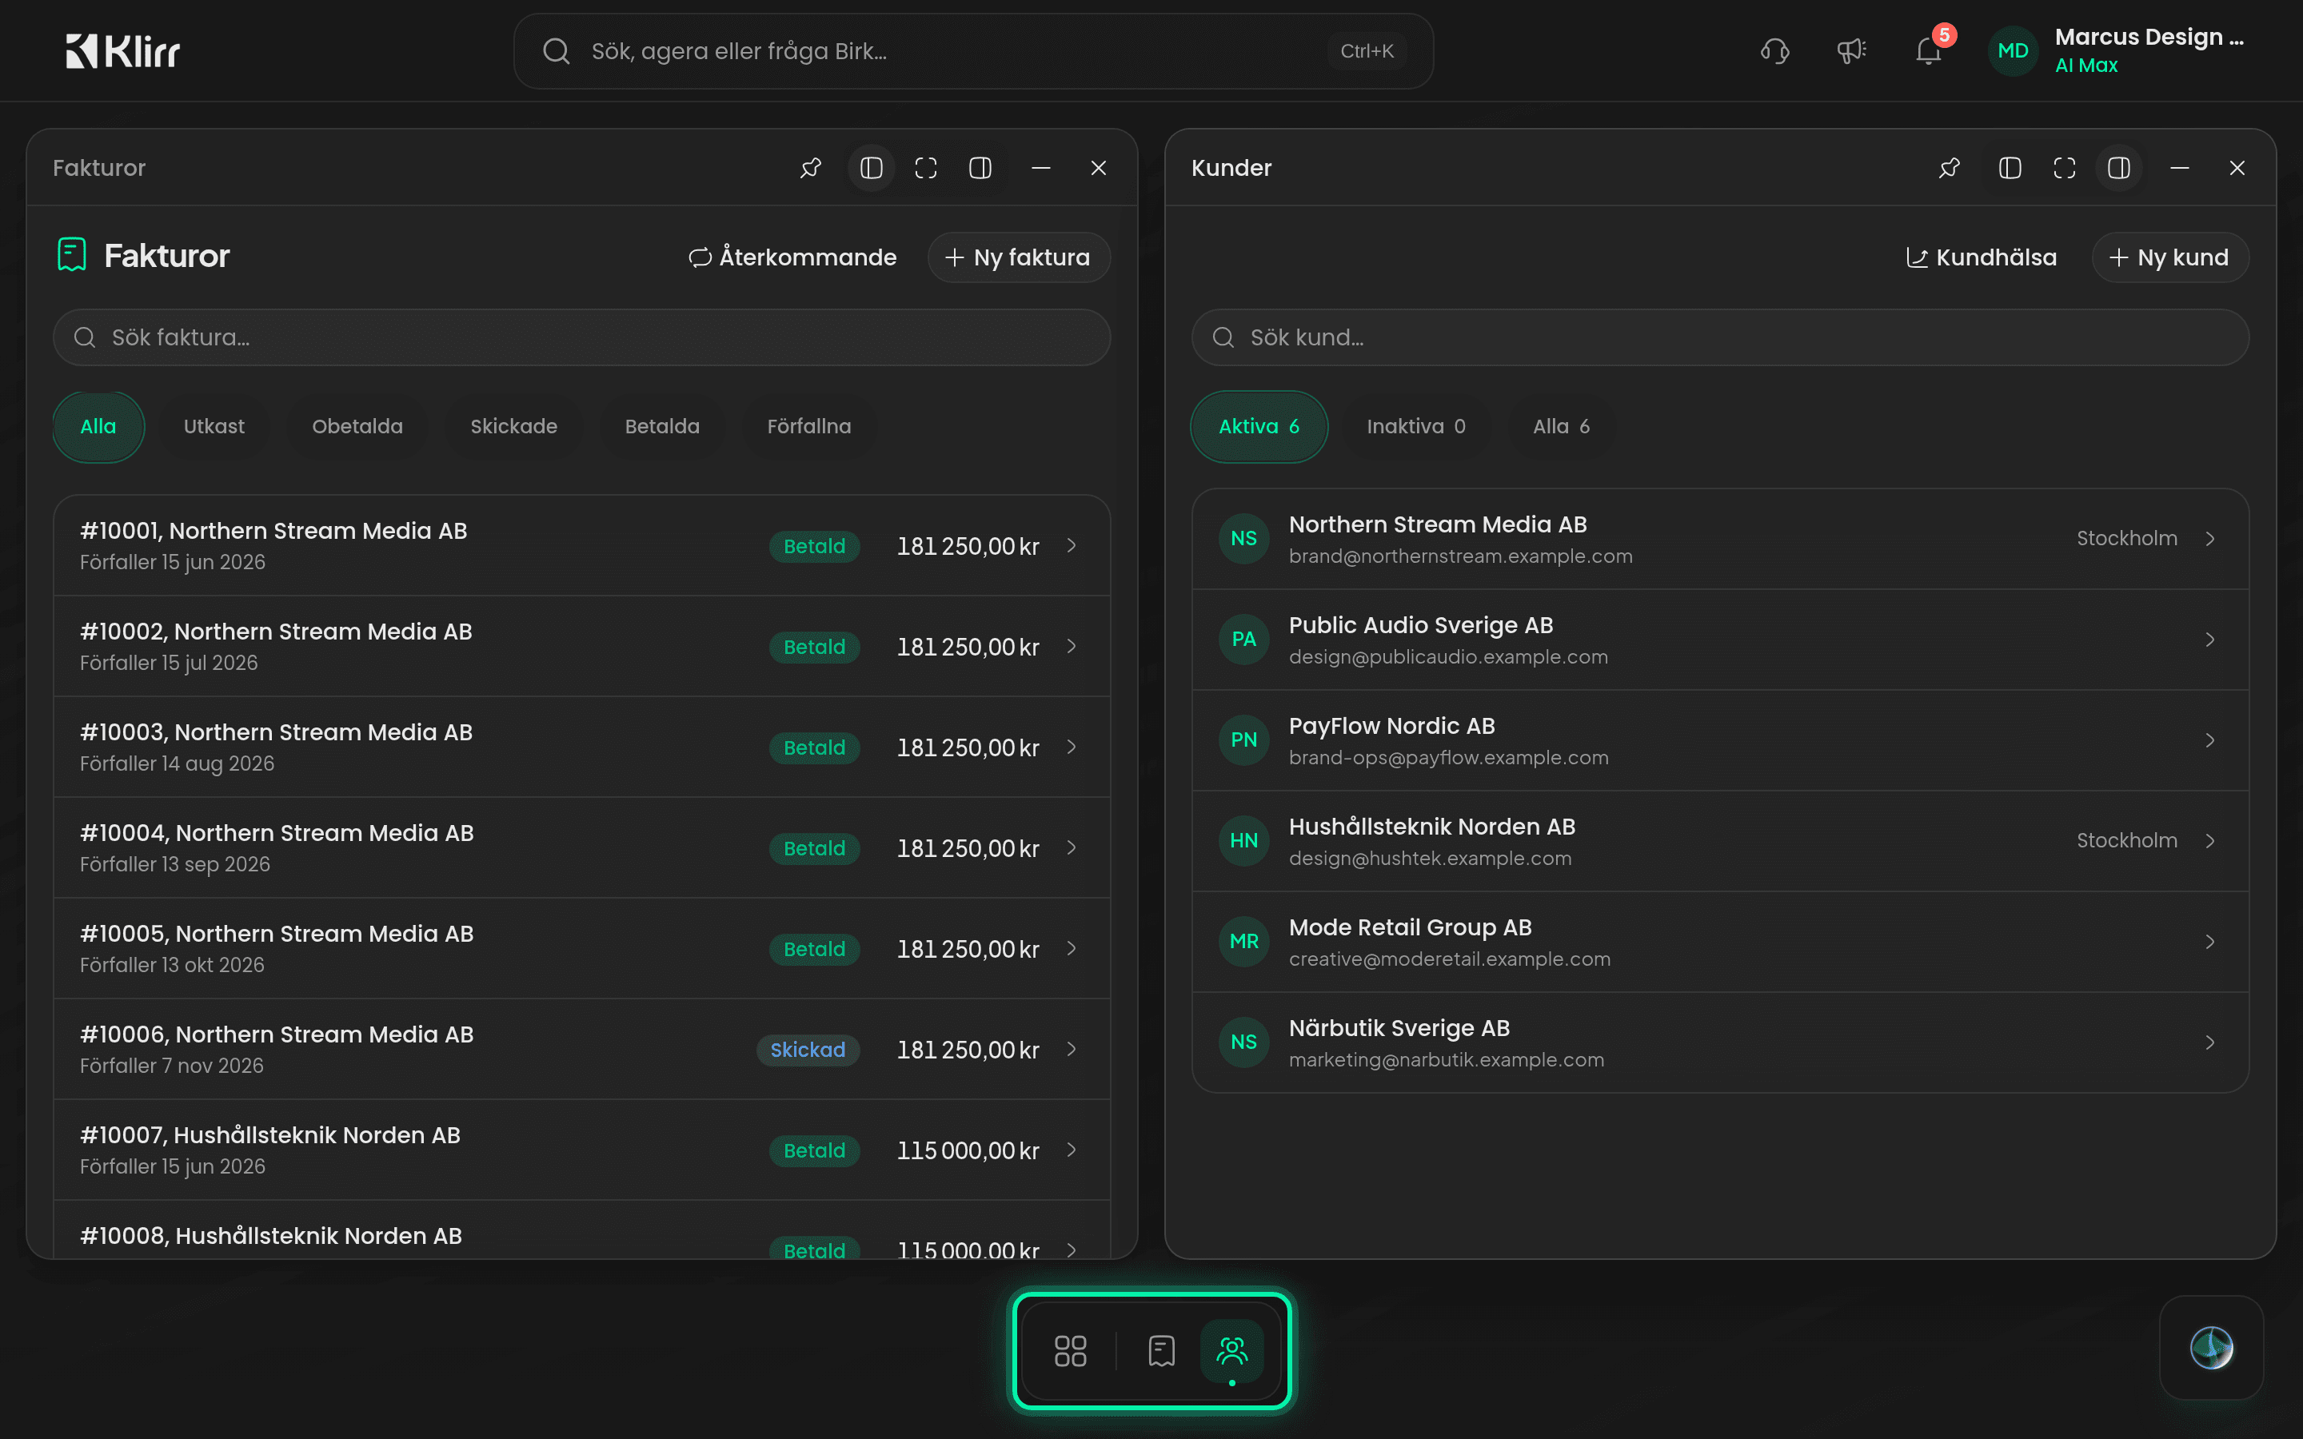Image resolution: width=2303 pixels, height=1439 pixels.
Task: Open the invoices icon in dock
Action: (x=1161, y=1350)
